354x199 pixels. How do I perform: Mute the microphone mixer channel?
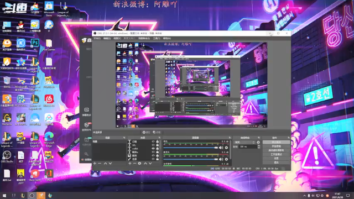(x=221, y=159)
